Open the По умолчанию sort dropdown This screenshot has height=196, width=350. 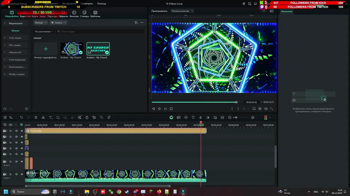44,32
